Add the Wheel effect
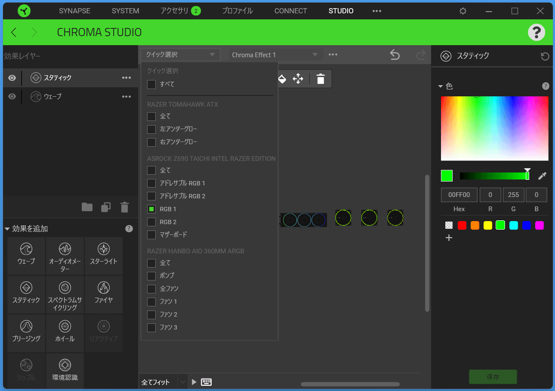Screen dimensions: 555x391 coord(65,333)
